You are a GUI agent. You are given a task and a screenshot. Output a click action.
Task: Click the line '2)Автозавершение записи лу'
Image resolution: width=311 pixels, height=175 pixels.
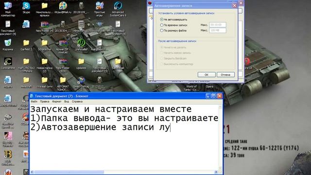tap(100, 127)
